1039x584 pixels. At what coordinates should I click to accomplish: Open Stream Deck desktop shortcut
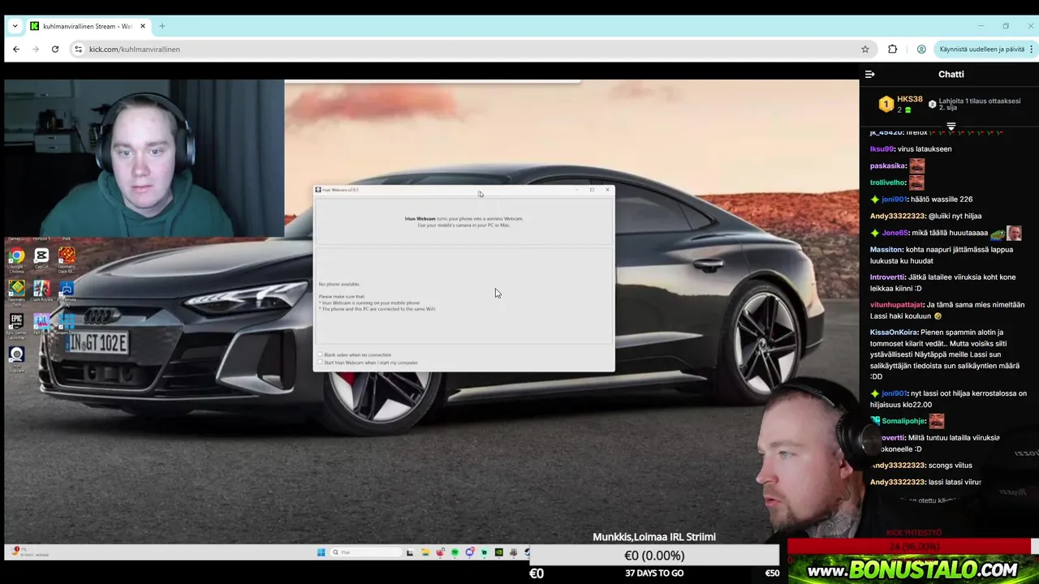coord(67,322)
